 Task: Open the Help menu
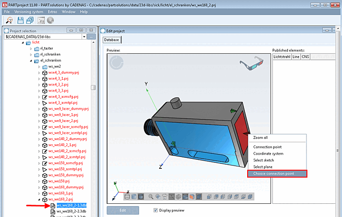(x=84, y=12)
